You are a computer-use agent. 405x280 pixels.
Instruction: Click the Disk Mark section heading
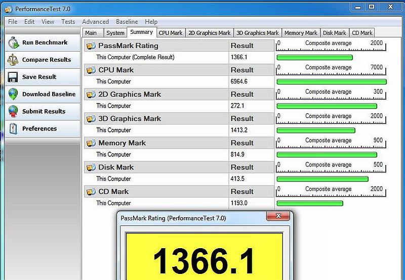click(116, 167)
